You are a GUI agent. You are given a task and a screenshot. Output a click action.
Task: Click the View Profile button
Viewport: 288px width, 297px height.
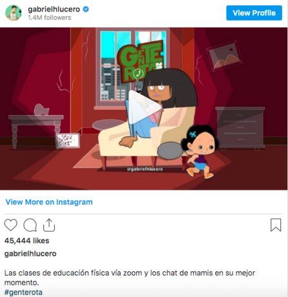254,13
